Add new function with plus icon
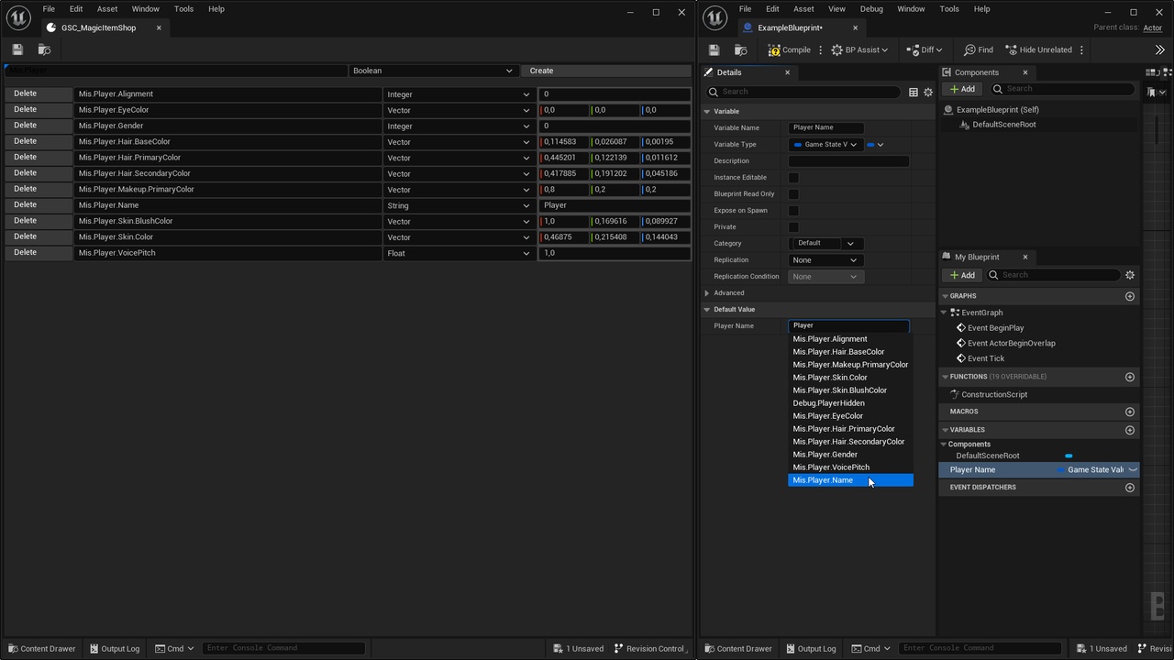1174x660 pixels. 1130,377
